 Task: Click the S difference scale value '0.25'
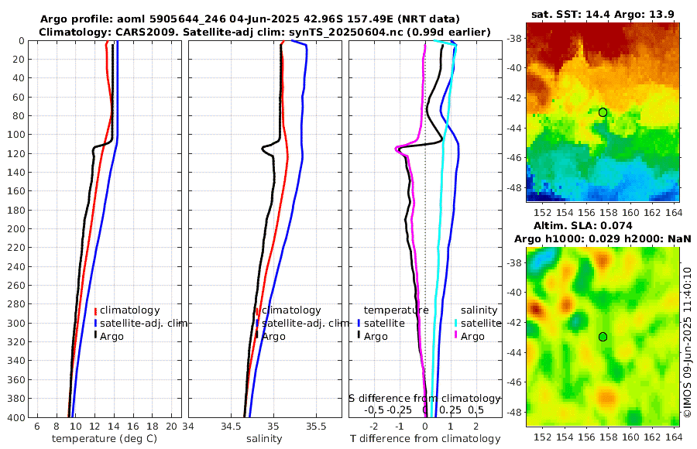click(450, 410)
